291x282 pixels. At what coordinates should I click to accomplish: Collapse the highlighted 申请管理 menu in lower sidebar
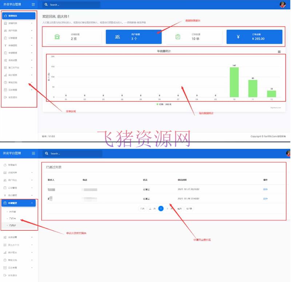18,203
